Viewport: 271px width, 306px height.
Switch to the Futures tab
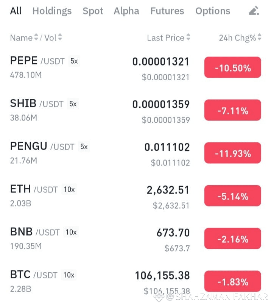point(167,11)
